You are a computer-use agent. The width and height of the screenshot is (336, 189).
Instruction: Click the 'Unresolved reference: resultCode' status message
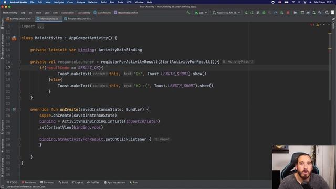point(26,187)
